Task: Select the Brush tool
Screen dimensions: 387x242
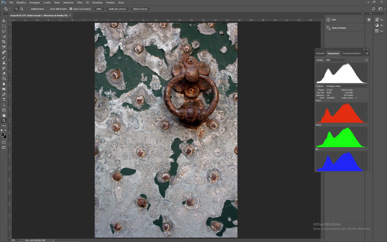Action: point(4,58)
